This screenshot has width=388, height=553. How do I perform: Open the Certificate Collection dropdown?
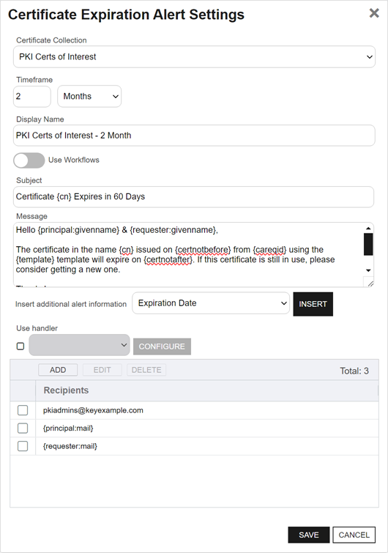[194, 57]
